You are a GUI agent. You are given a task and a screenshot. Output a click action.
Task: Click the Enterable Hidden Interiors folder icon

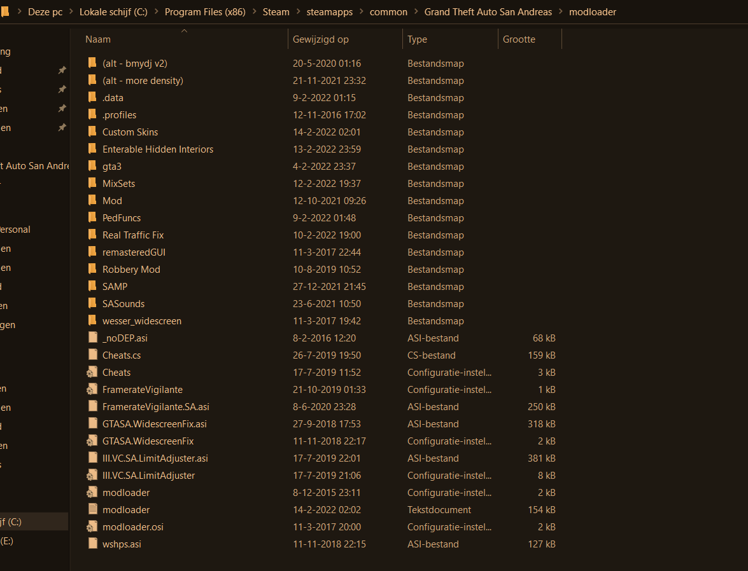[x=92, y=149]
